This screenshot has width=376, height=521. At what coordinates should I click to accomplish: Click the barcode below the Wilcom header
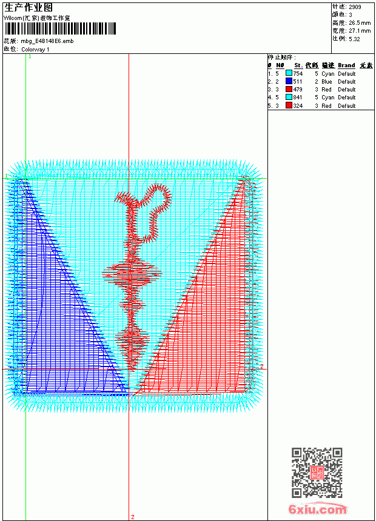tap(60, 29)
